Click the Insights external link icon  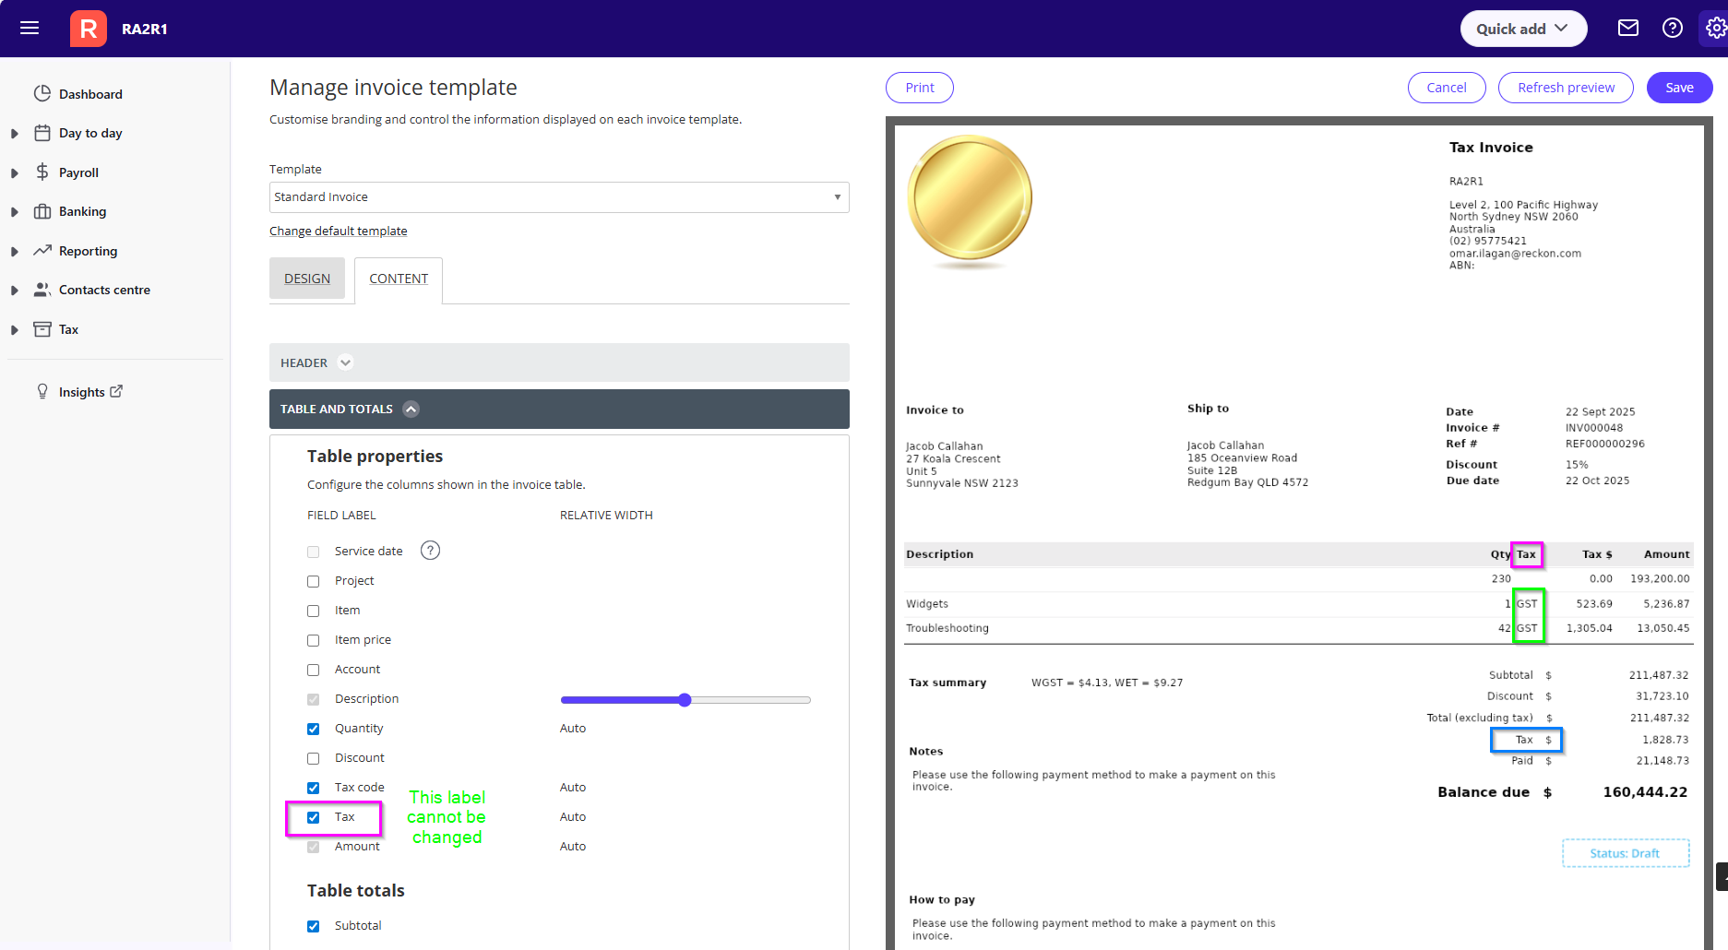click(116, 391)
